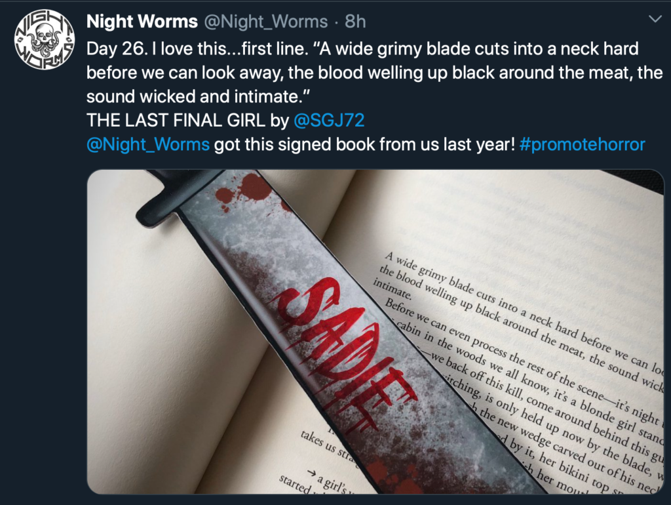Open the Night Worms skull profile avatar
This screenshot has width=671, height=505.
45,40
